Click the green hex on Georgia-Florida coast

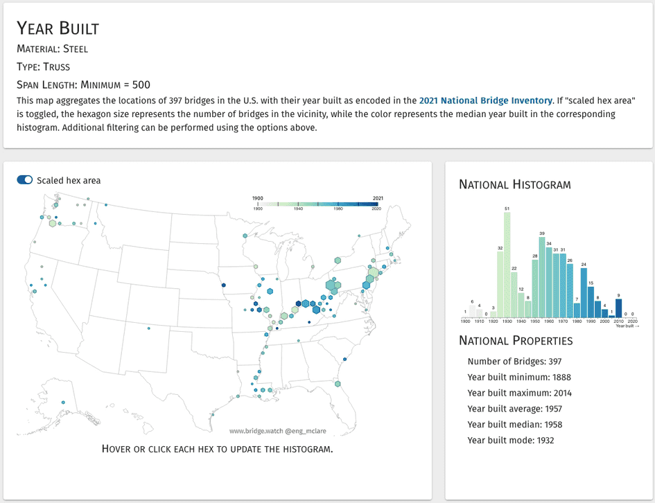tap(339, 383)
